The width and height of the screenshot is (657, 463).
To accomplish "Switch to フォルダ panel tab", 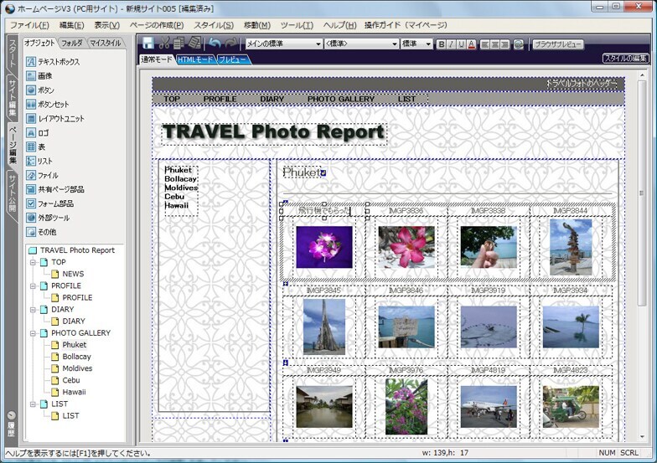I will pyautogui.click(x=72, y=43).
